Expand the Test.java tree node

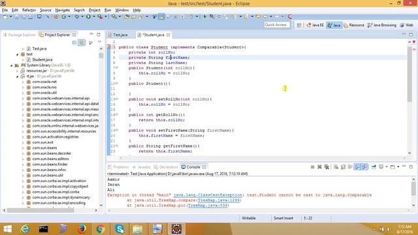tap(23, 49)
